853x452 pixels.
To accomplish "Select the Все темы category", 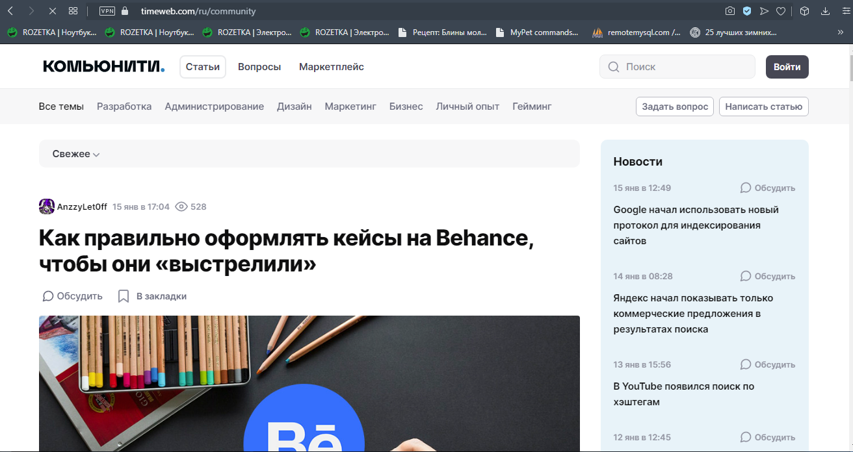I will tap(61, 107).
